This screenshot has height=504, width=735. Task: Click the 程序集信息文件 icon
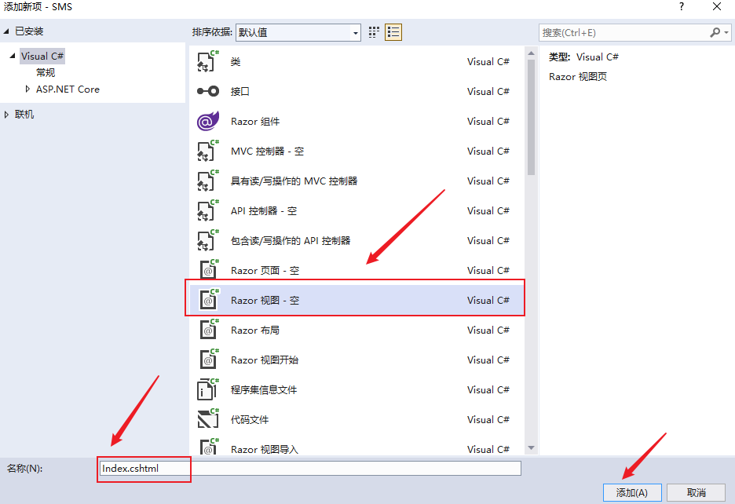tap(208, 389)
